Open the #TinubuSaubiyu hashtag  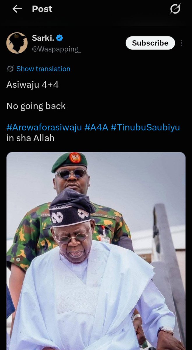tap(145, 127)
